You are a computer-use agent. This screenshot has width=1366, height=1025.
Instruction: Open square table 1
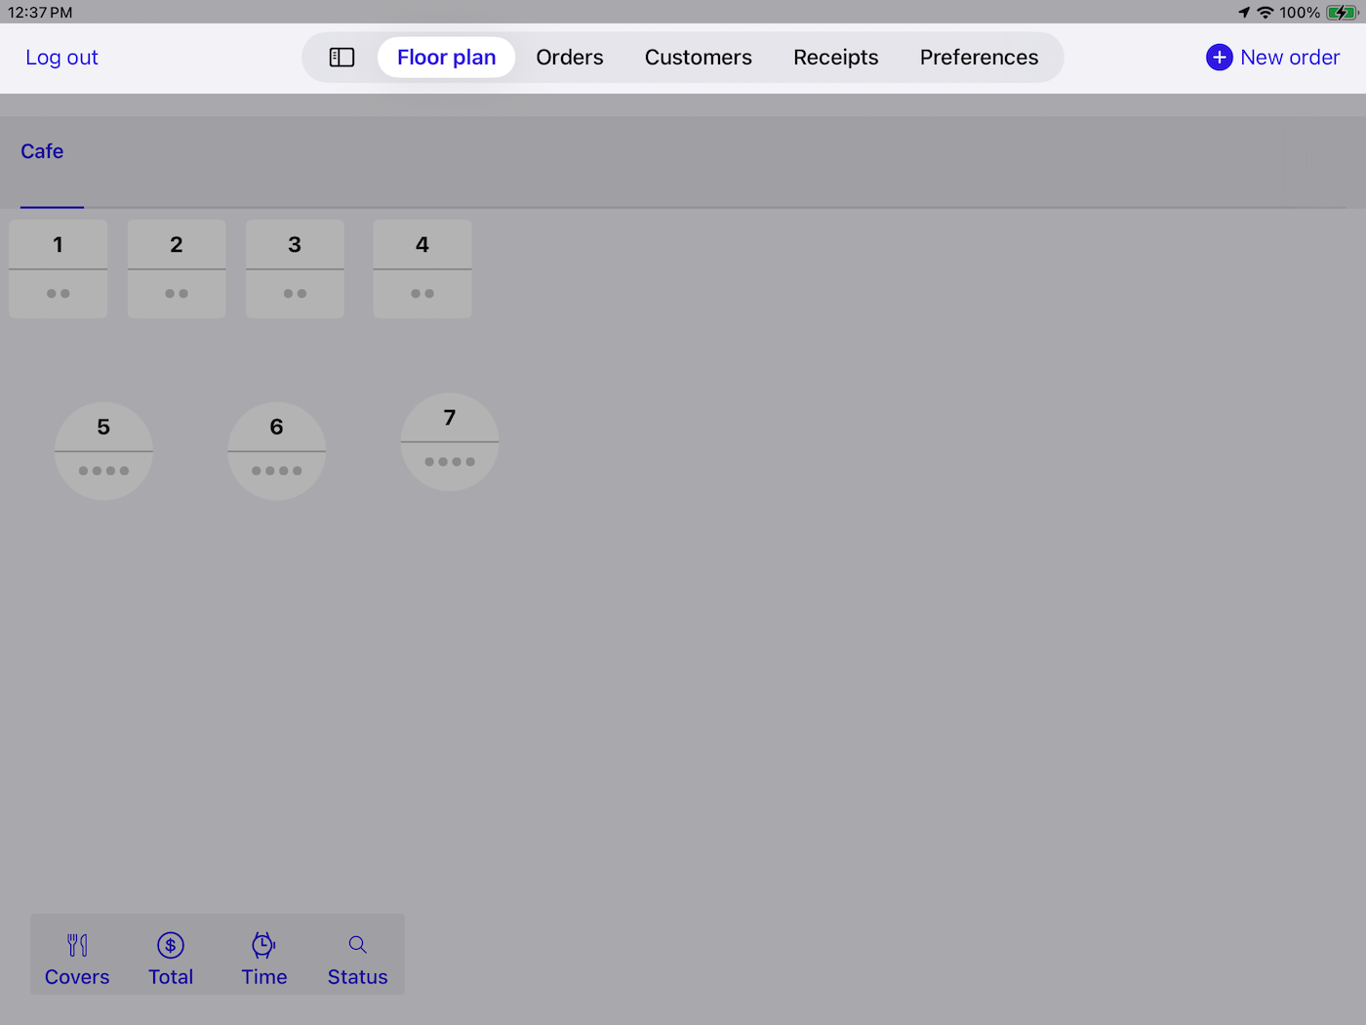point(59,268)
